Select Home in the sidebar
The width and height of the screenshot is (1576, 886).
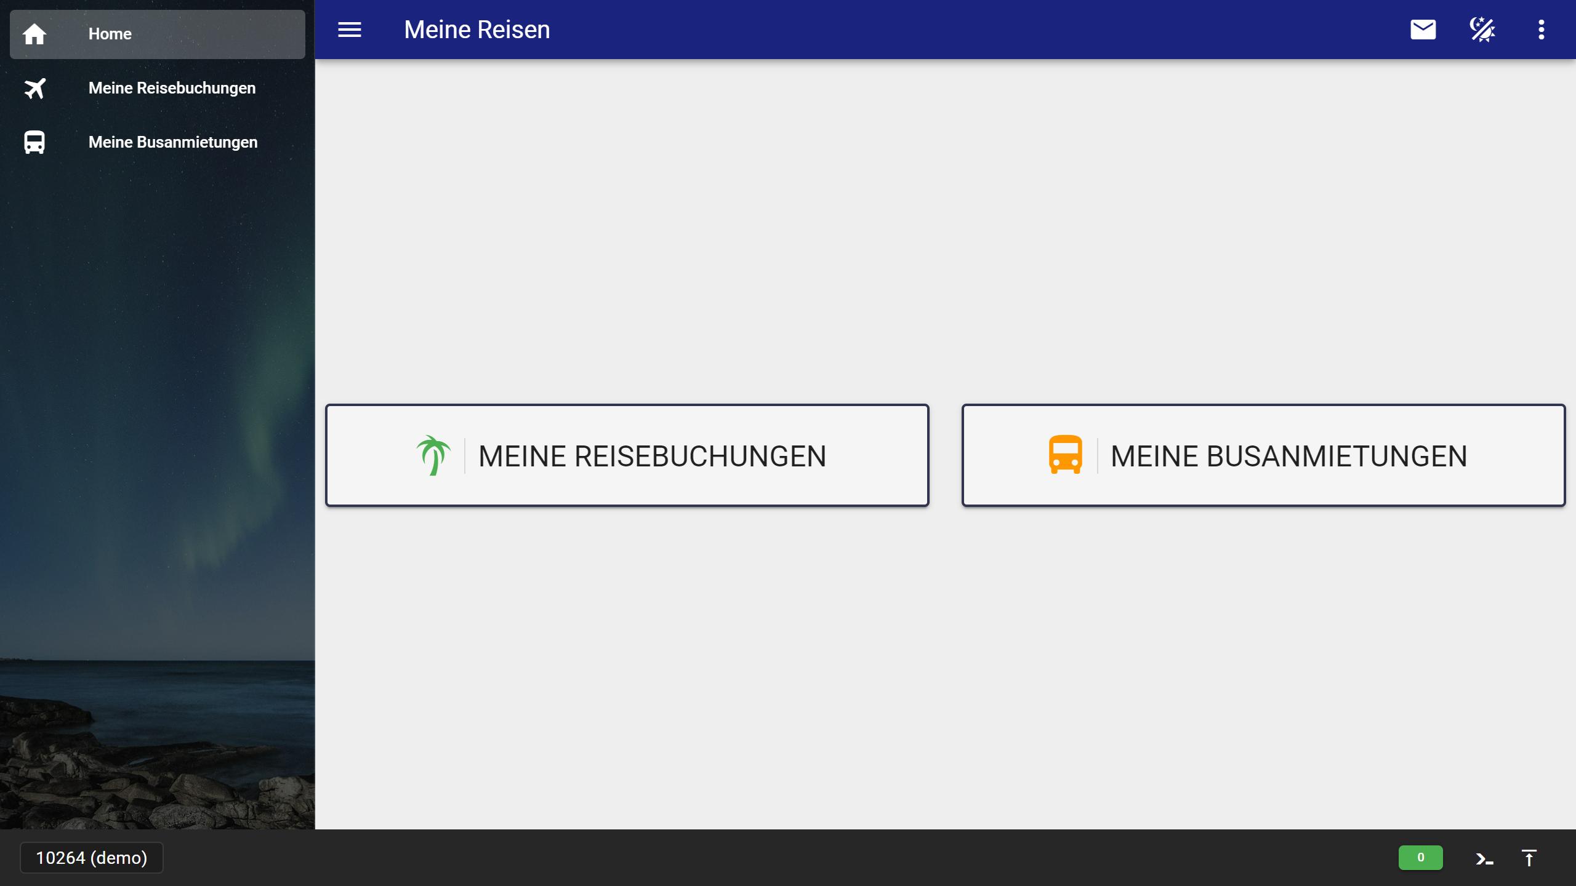click(x=158, y=34)
